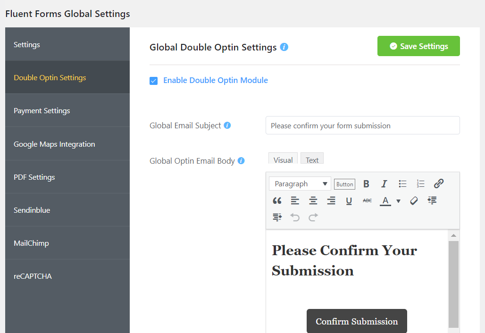Undo the last editor change

tap(295, 217)
